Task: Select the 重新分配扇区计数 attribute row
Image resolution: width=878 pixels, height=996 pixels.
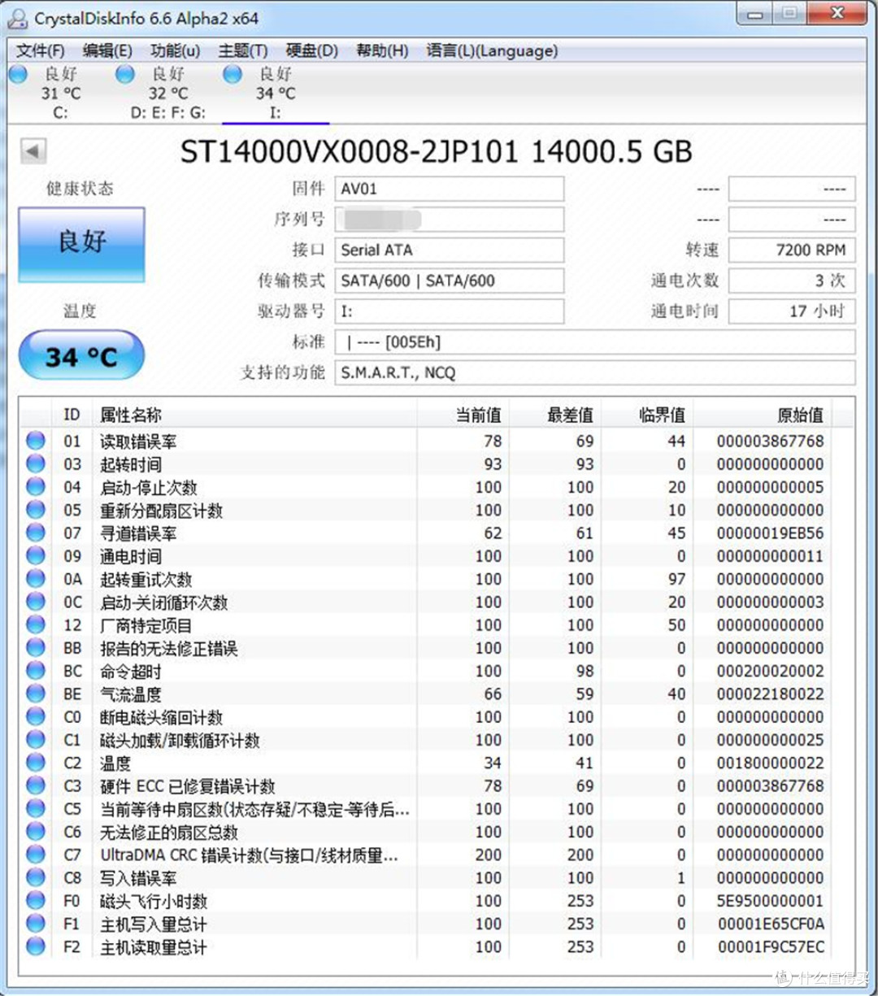Action: (427, 510)
